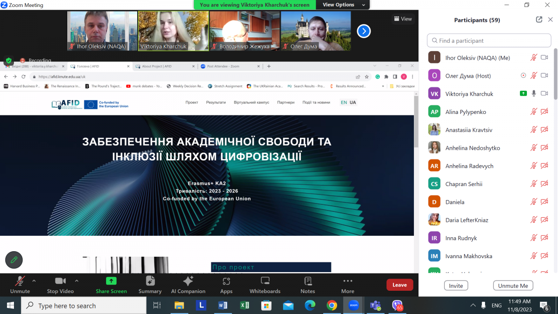Open the View Options dropdown

tap(343, 4)
